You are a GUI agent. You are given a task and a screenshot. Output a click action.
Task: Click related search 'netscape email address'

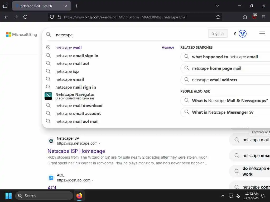(225, 80)
